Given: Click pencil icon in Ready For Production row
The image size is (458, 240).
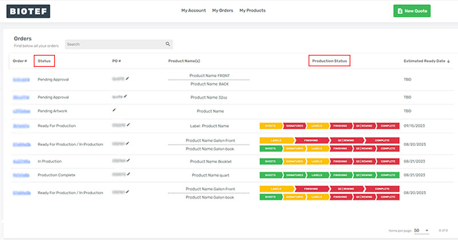Looking at the screenshot, I should point(129,125).
